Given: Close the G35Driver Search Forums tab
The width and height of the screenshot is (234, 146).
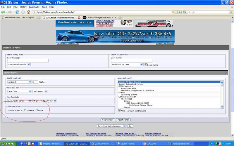Looking at the screenshot, I should [79, 18].
